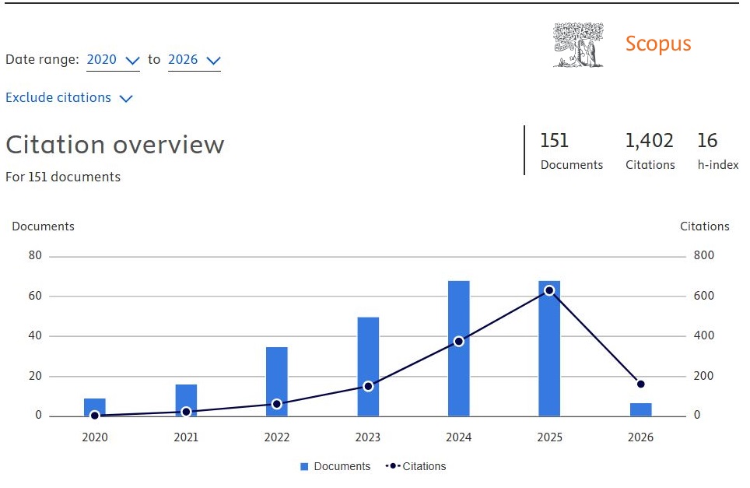Viewport: 750px width, 488px height.
Task: Select the small 2026 documents bar
Action: tap(641, 409)
